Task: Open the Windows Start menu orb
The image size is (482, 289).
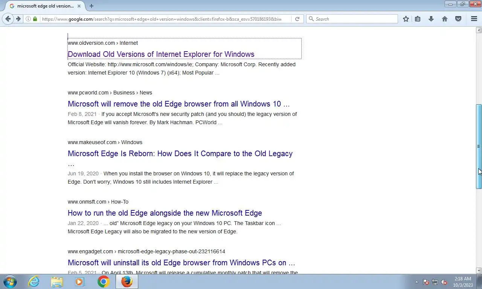Action: (10, 281)
